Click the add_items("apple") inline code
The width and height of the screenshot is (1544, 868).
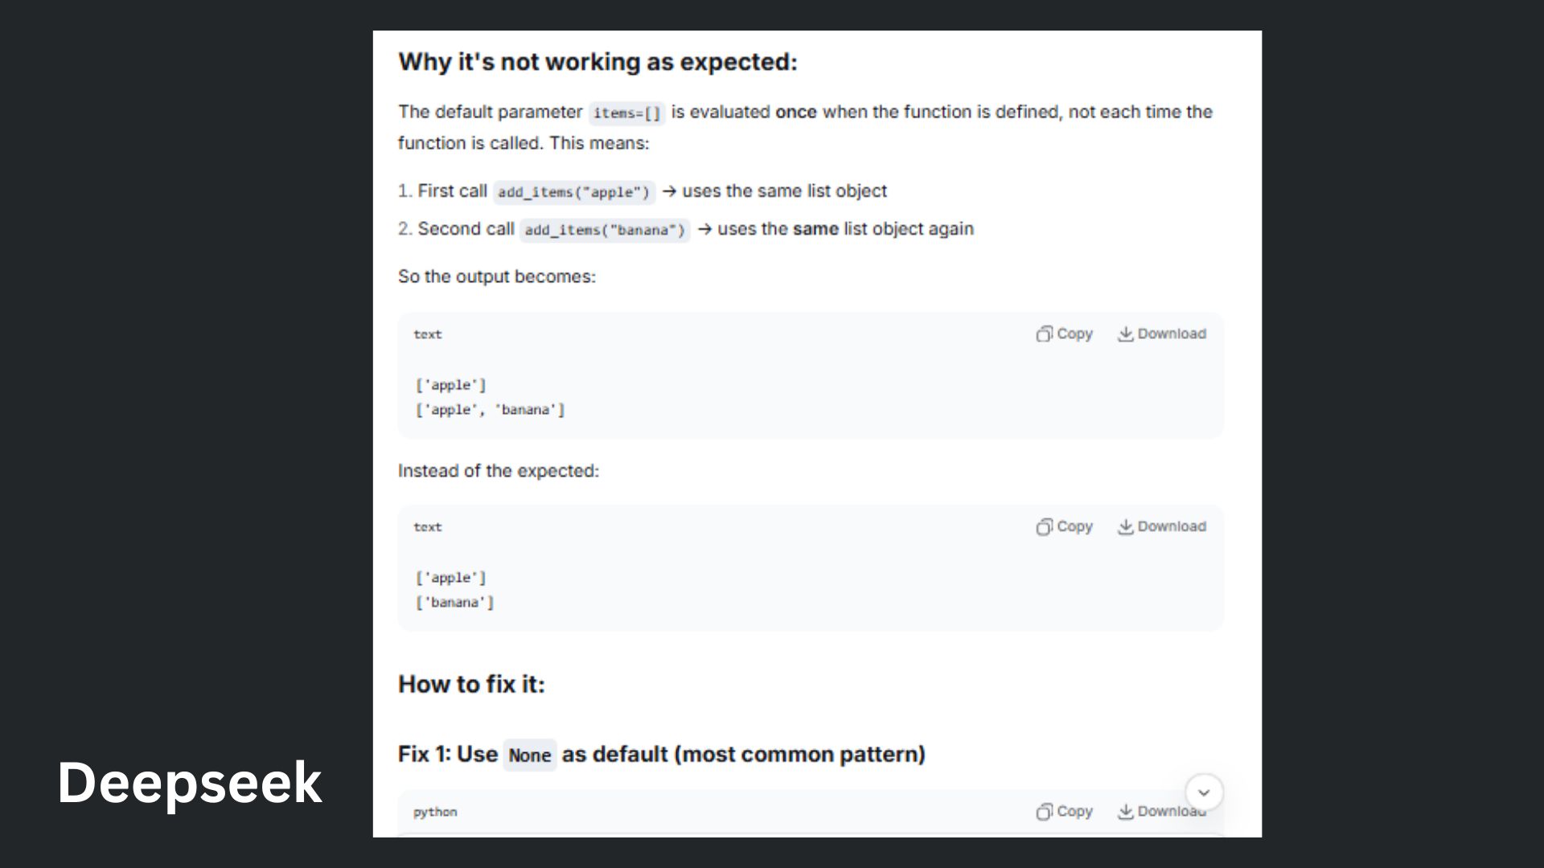coord(573,192)
